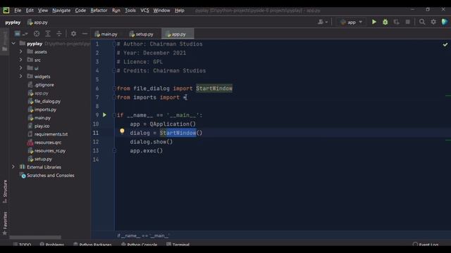Select the app.py editor tab
Viewport: 451px width, 253px height.
pos(178,34)
